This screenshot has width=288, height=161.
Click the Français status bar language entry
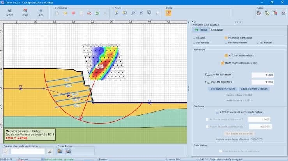23,159
